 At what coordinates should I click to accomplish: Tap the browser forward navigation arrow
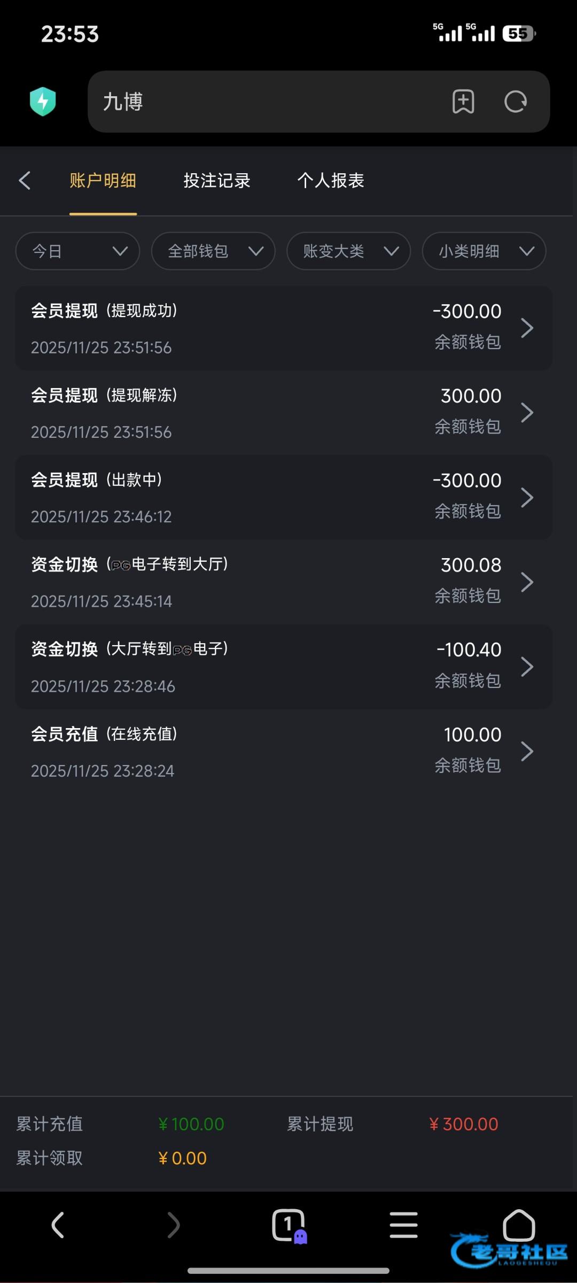pyautogui.click(x=174, y=1225)
